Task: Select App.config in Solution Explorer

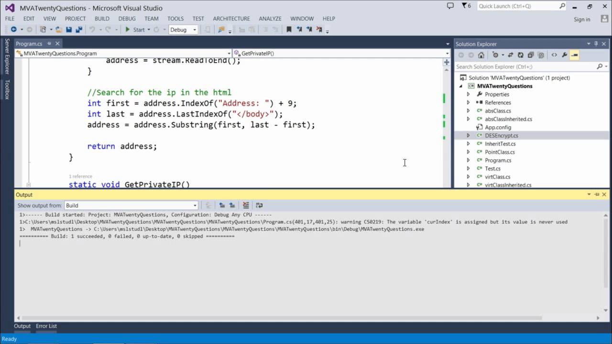Action: [498, 128]
